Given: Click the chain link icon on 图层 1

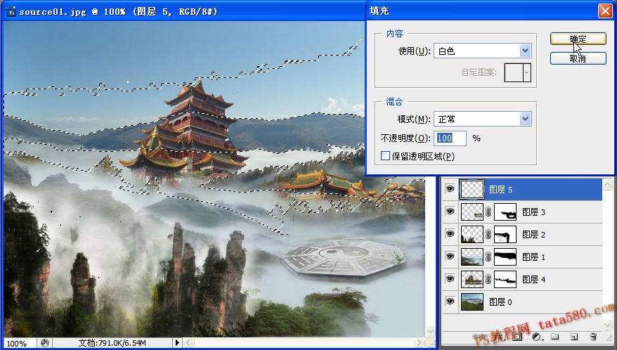Looking at the screenshot, I should (x=488, y=257).
